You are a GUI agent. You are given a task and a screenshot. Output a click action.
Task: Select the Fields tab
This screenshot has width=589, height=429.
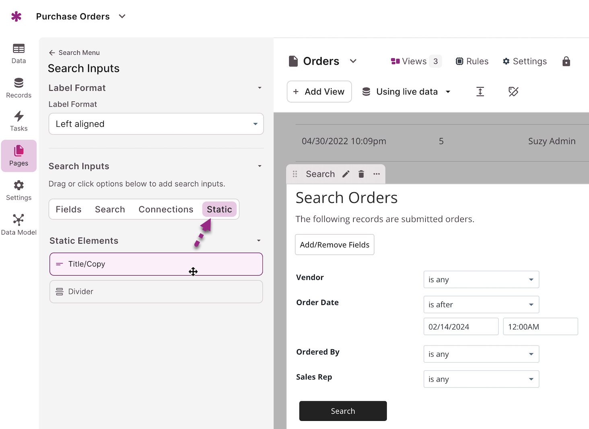click(x=68, y=209)
